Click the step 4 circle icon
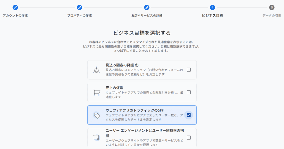284x149 pixels. (212, 7)
